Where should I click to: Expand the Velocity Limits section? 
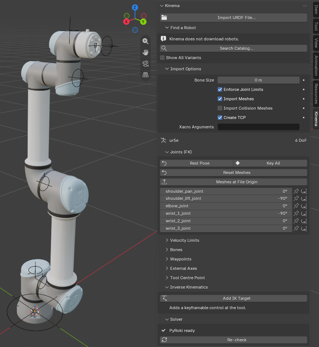point(167,240)
